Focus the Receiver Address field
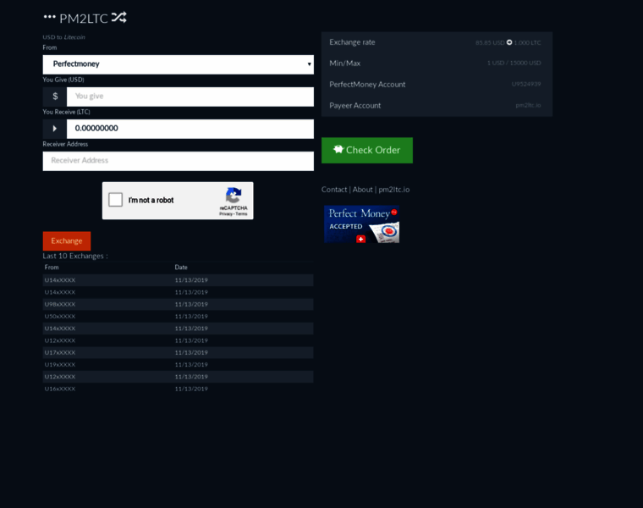This screenshot has height=508, width=643. coord(179,161)
